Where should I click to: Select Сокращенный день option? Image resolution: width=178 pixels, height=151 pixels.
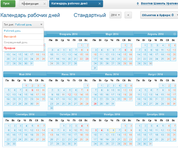coord(16,42)
